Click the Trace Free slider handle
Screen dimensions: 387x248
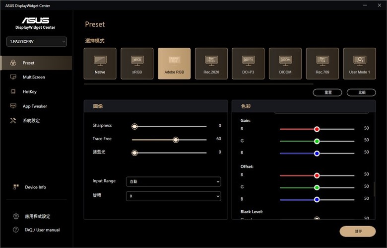(x=176, y=140)
